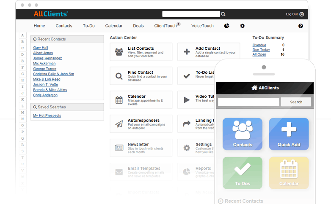Tap the Calendar tile on mobile app
Viewport: 331px width, 204px height.
click(x=289, y=173)
